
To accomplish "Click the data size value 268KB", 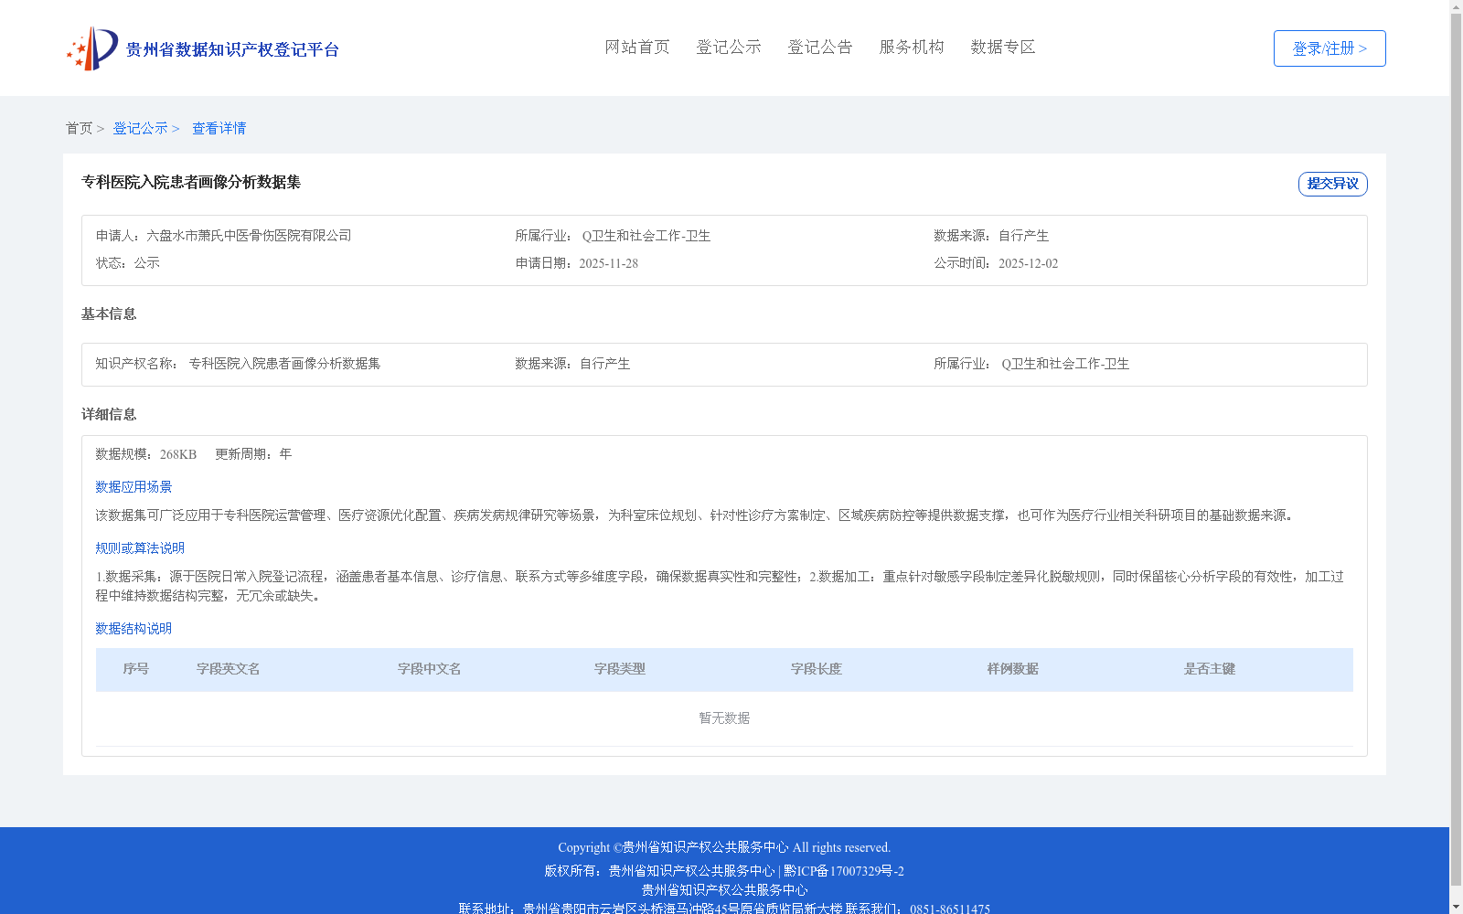I will (x=178, y=454).
